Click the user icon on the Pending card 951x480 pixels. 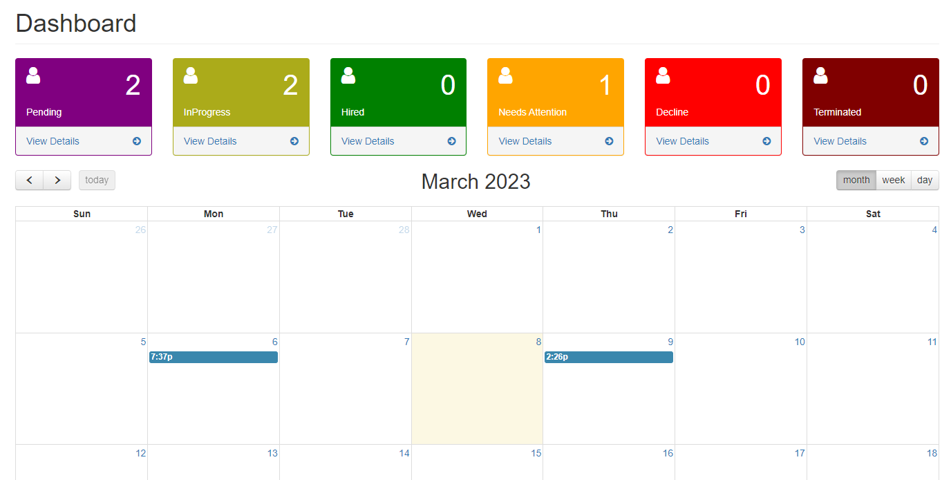pos(33,75)
